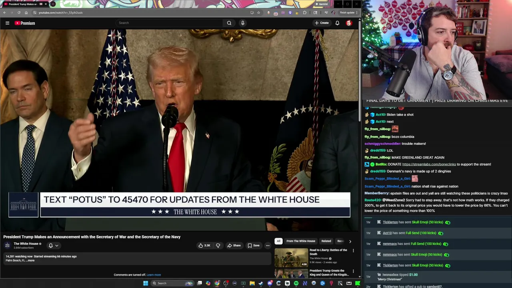
Task: Open Spotify from the taskbar
Action: [x=296, y=283]
